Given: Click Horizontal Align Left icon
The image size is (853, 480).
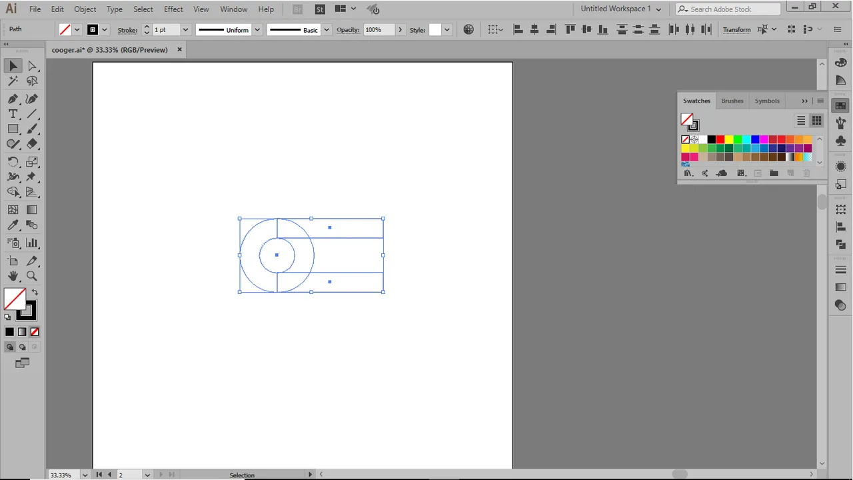Looking at the screenshot, I should tap(518, 29).
